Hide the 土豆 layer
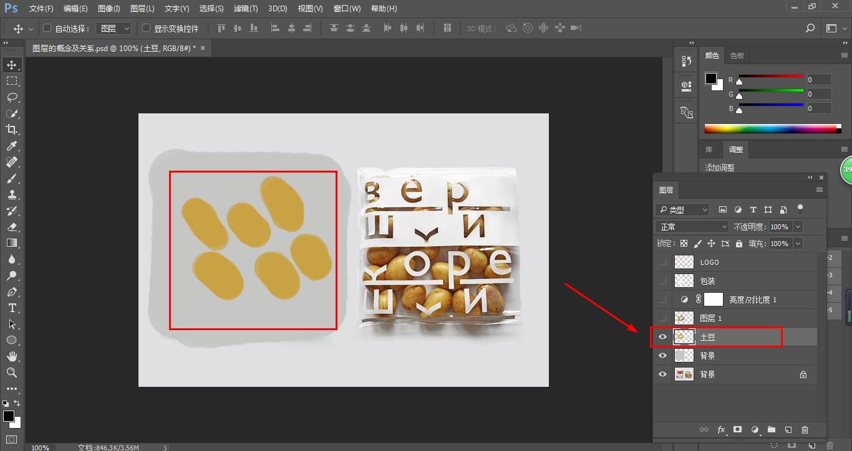Screen dimensions: 852x451 662,337
